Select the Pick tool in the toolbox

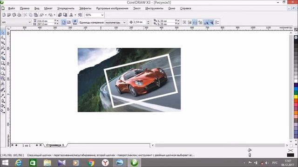click(x=3, y=32)
